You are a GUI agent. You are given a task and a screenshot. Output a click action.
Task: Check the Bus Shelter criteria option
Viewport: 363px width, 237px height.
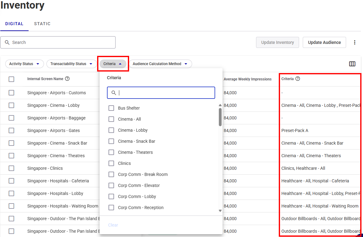click(x=111, y=108)
